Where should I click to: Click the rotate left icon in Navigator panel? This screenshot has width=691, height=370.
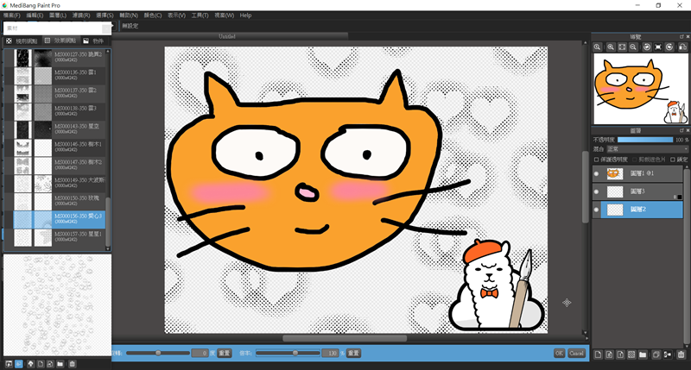[646, 47]
